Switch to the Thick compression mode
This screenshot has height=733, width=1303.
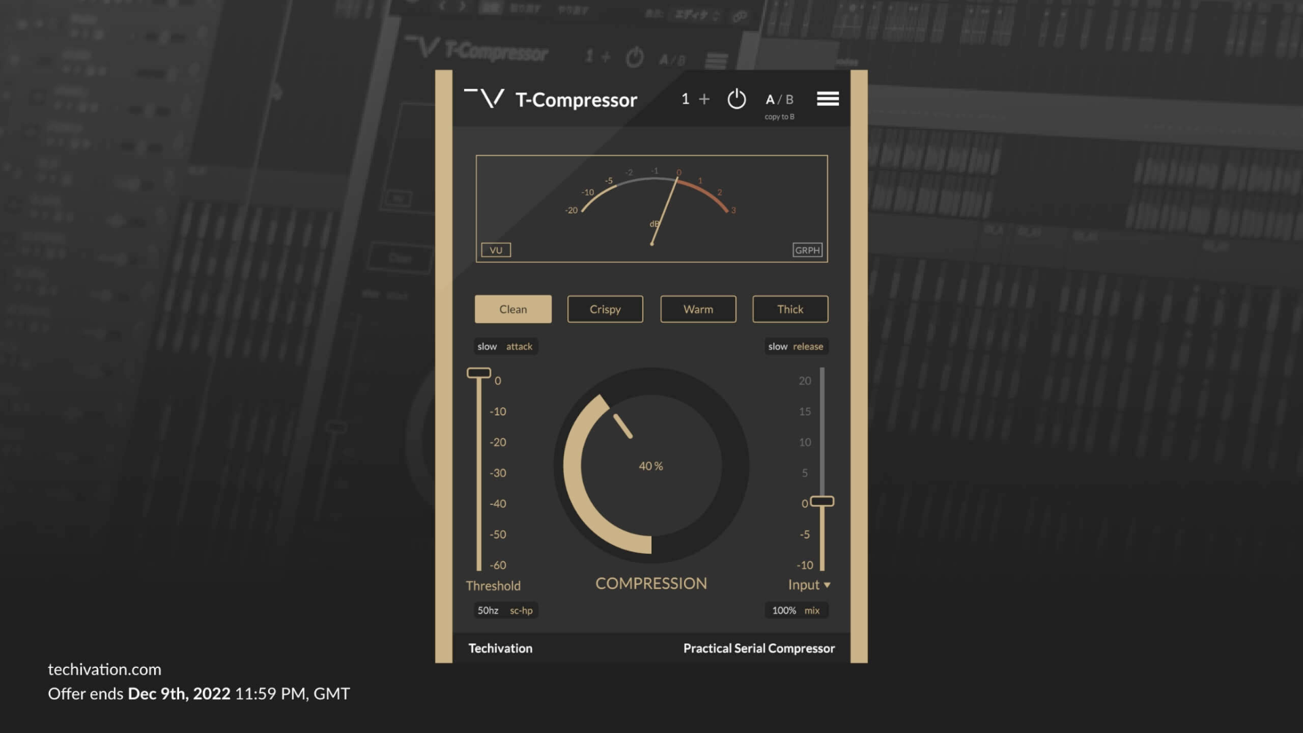(789, 309)
